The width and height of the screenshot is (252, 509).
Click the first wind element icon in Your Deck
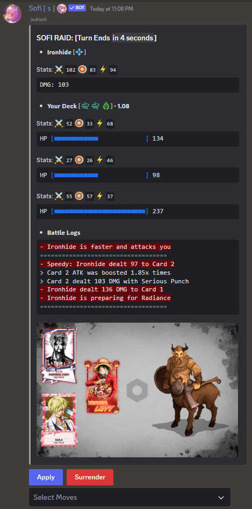[x=84, y=106]
